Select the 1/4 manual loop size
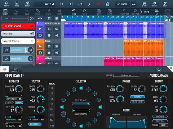 pos(52,99)
